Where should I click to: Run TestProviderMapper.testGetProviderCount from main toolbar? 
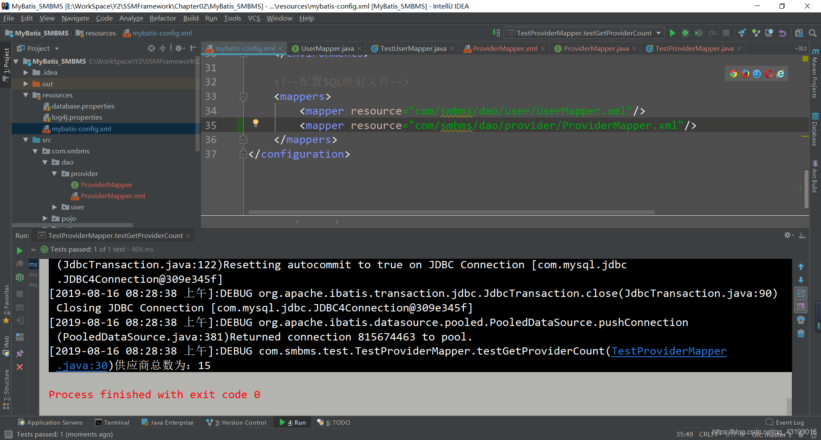(x=673, y=33)
